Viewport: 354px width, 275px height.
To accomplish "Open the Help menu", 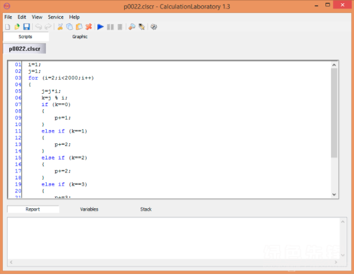I will pyautogui.click(x=74, y=17).
